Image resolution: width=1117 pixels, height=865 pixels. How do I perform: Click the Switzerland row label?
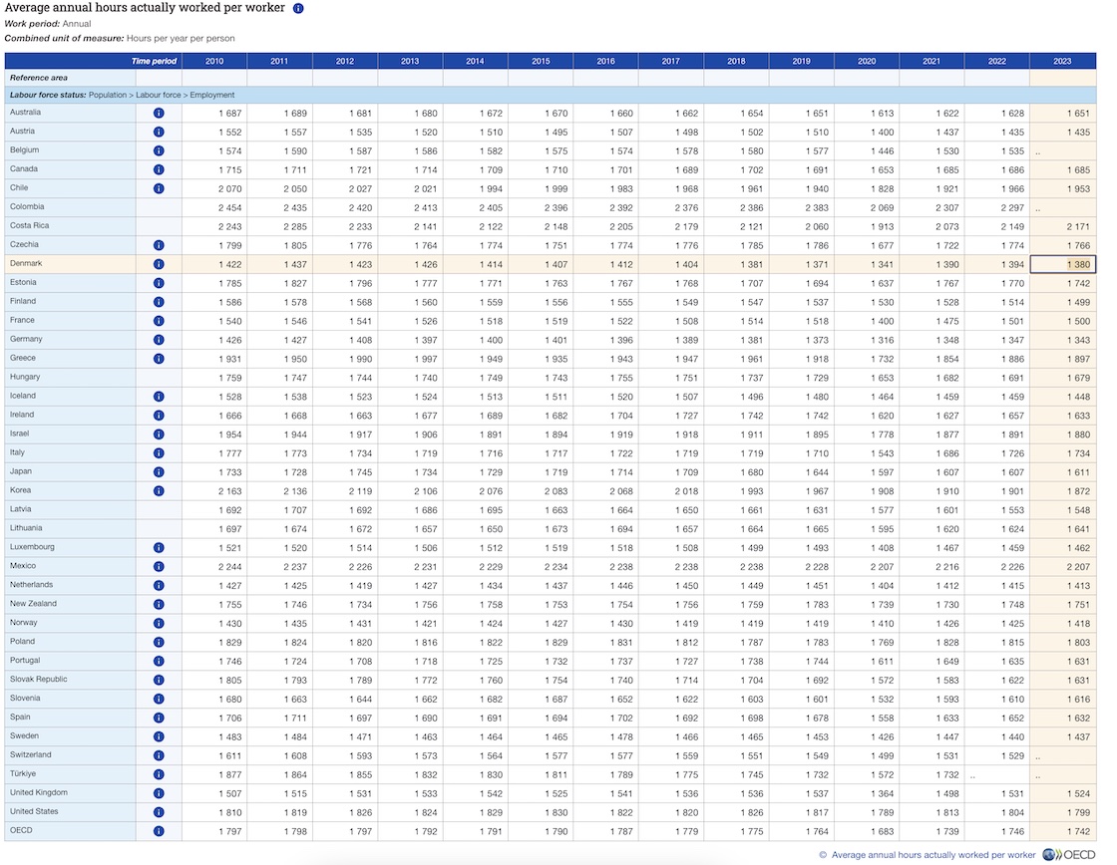click(30, 755)
